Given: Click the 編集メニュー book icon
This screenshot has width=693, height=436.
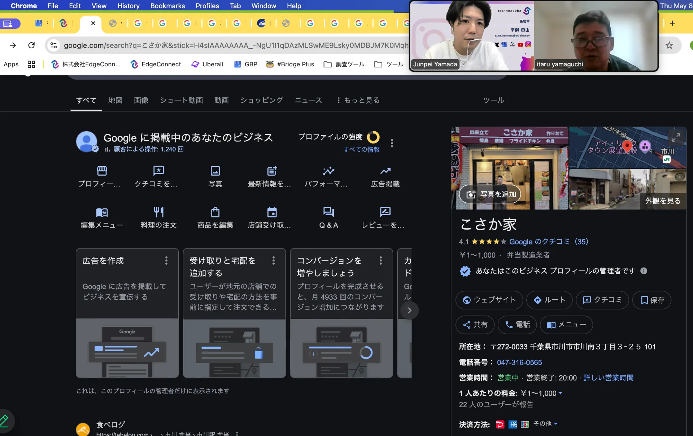Looking at the screenshot, I should tap(102, 212).
